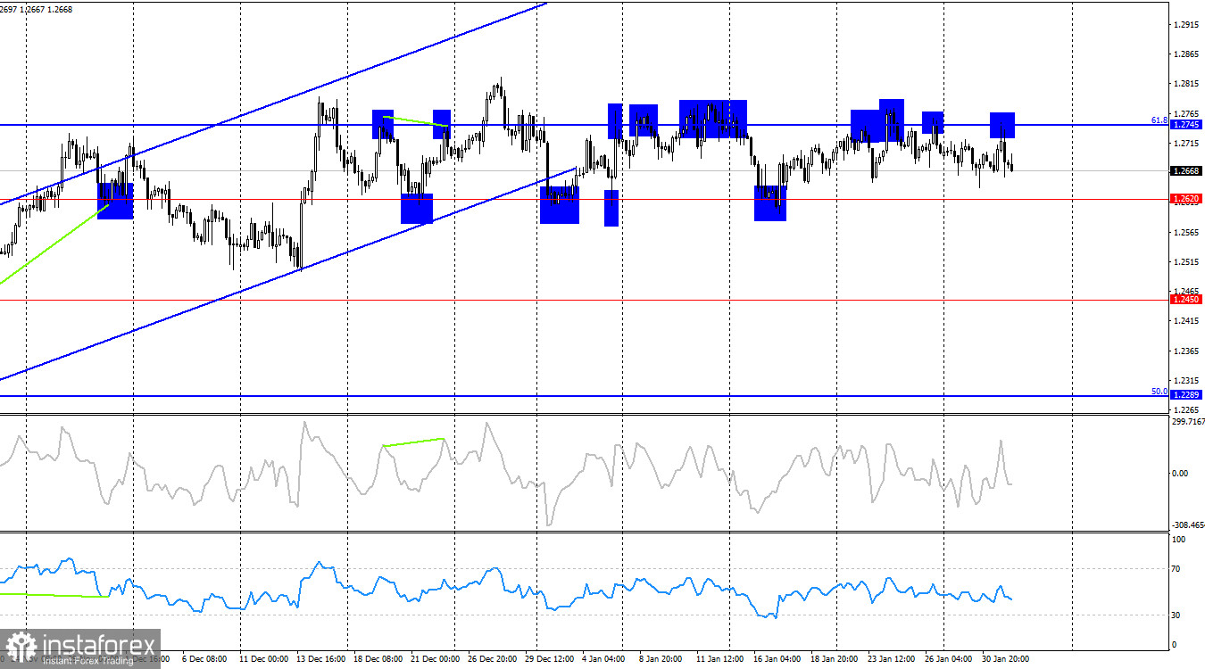Select the 1.2315 price axis label
This screenshot has width=1205, height=669.
1186,380
